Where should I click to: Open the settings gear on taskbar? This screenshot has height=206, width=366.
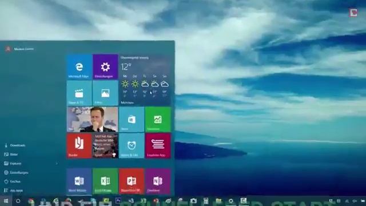click(x=231, y=201)
